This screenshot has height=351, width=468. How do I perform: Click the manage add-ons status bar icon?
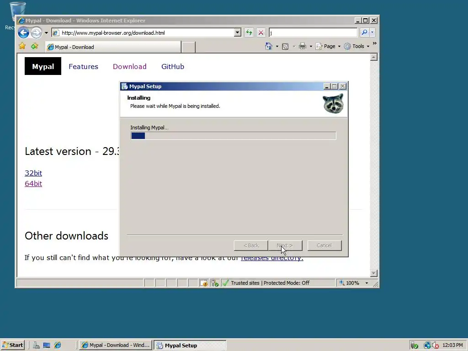[x=215, y=283]
